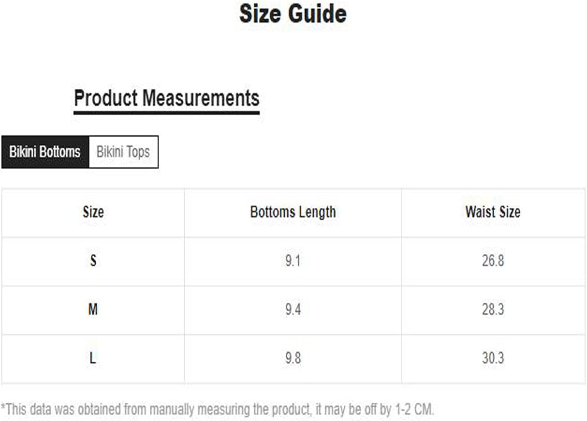
Task: Click the manual measurement disclaimer note
Action: coord(218,409)
